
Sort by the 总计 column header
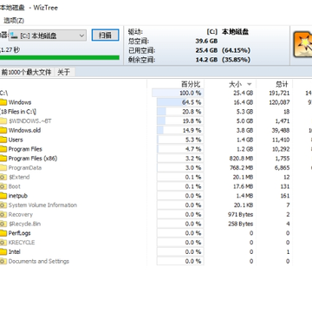pos(282,84)
